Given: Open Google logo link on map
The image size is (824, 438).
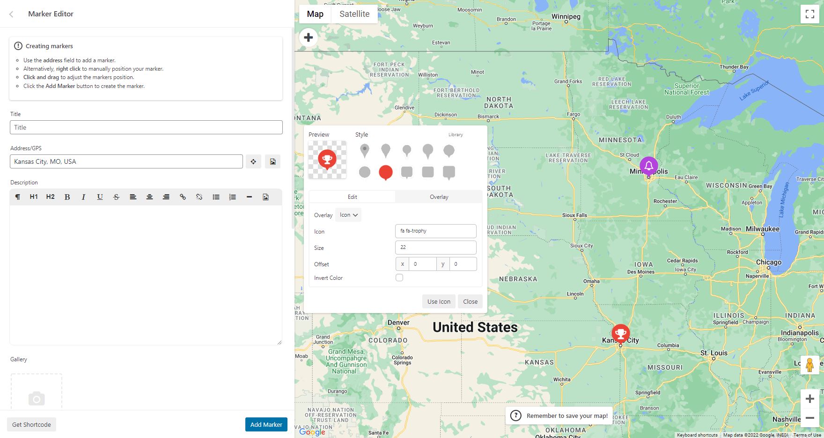Looking at the screenshot, I should pyautogui.click(x=312, y=432).
